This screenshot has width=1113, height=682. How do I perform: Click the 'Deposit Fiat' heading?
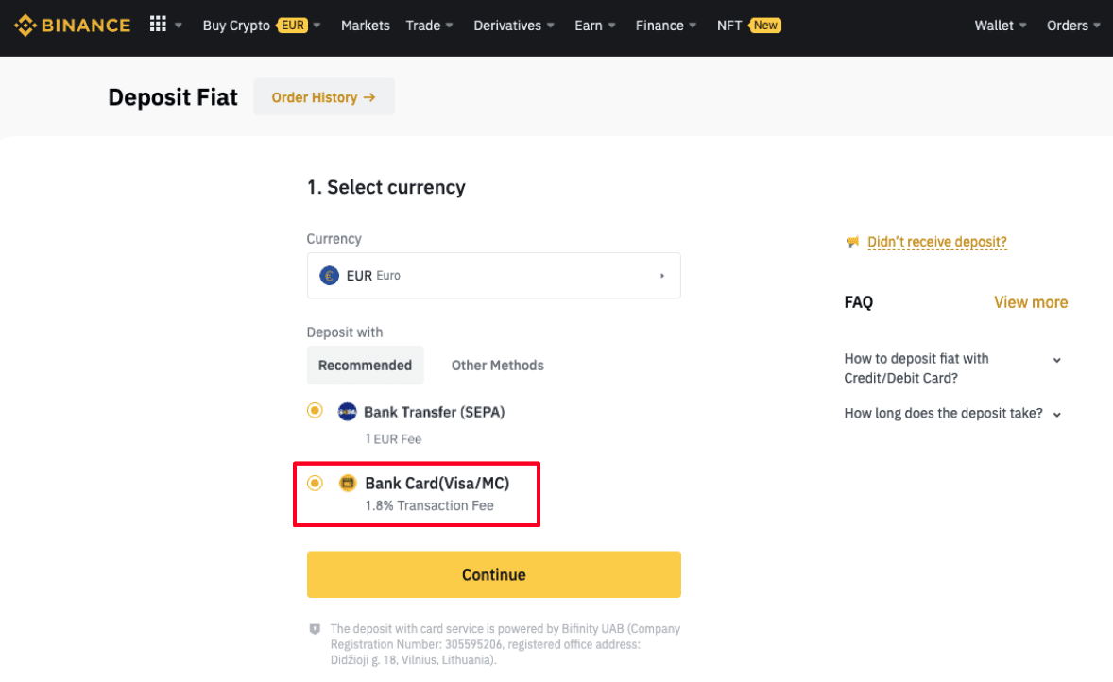coord(173,97)
